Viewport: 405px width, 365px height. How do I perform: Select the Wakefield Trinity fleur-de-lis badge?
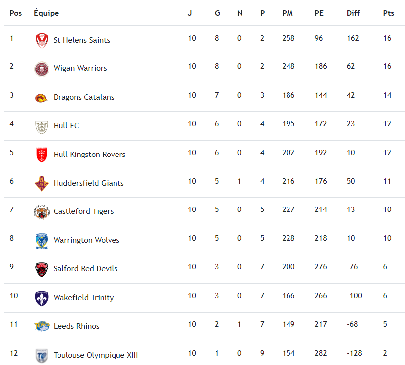point(42,298)
